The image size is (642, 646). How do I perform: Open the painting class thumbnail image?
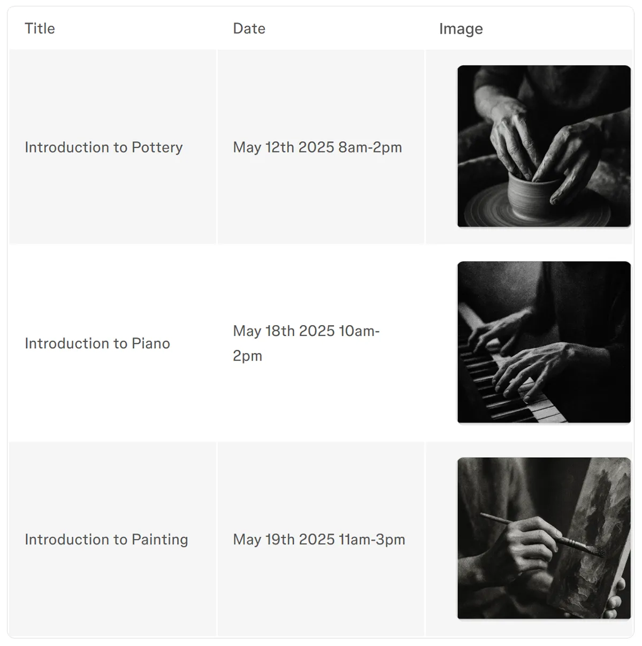(544, 538)
